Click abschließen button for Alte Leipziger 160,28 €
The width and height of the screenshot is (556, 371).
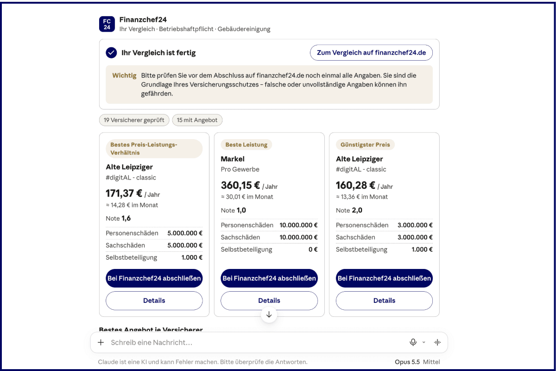[x=384, y=278]
